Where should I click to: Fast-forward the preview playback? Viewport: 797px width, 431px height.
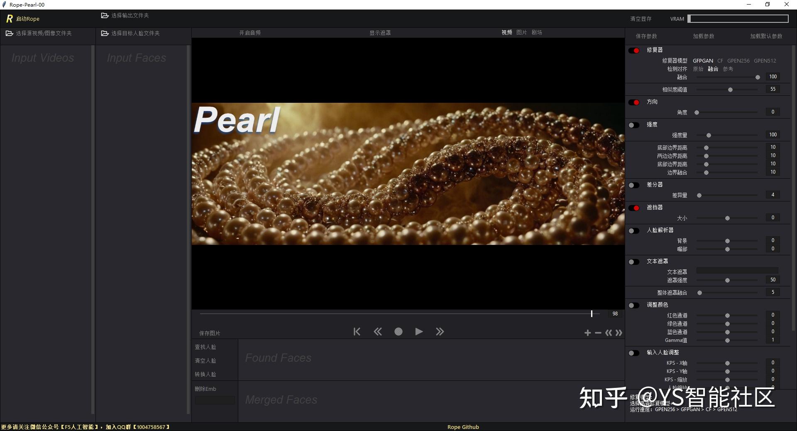[x=440, y=332]
